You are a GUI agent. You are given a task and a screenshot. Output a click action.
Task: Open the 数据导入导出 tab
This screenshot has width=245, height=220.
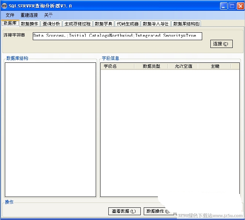(156, 24)
